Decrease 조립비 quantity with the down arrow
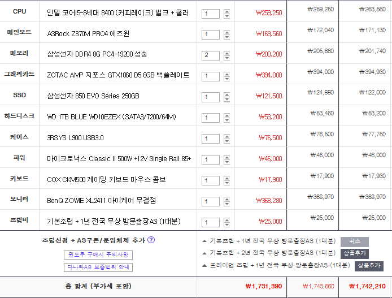Screen dimensions: 392x298 pyautogui.click(x=227, y=225)
